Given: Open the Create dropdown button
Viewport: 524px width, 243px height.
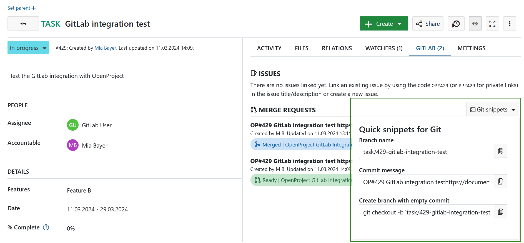Looking at the screenshot, I should 383,24.
